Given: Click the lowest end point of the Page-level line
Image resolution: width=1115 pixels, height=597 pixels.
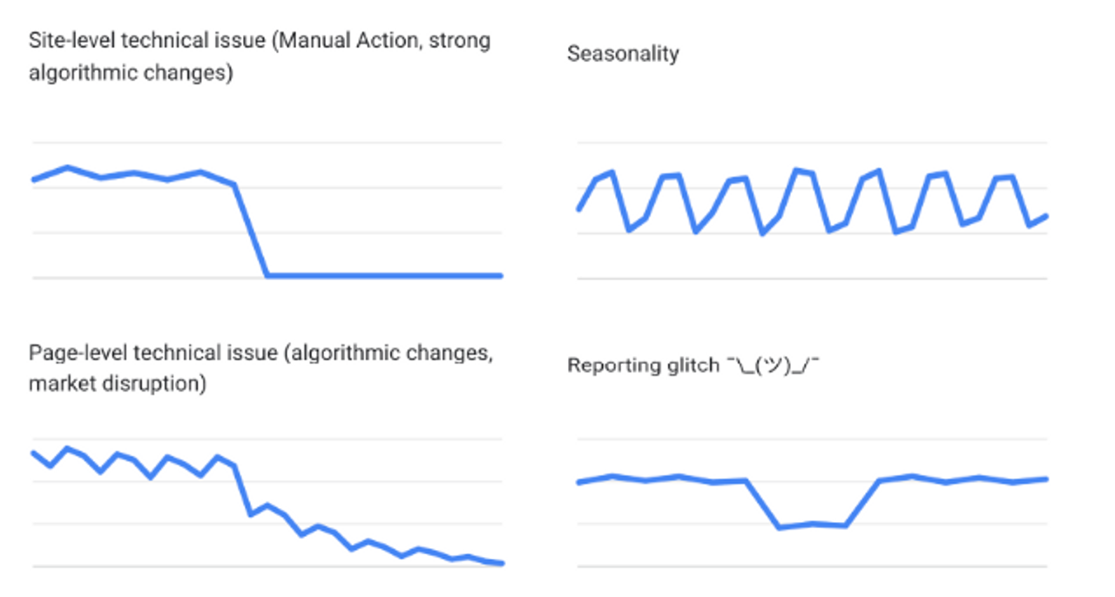Looking at the screenshot, I should [501, 563].
